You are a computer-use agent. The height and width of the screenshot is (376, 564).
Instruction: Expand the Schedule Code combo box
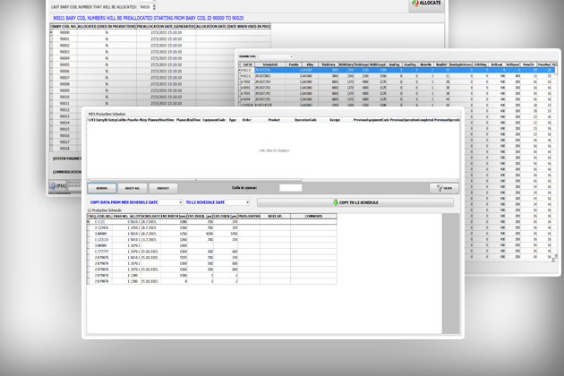pyautogui.click(x=289, y=56)
